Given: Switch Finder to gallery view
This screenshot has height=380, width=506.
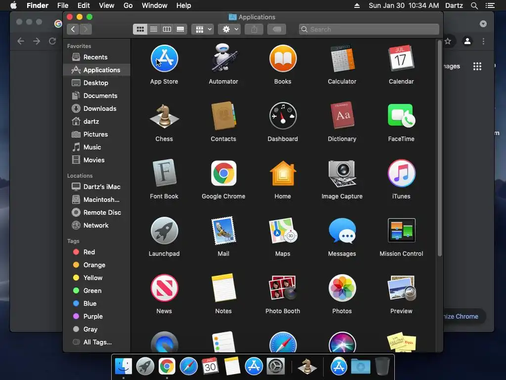Looking at the screenshot, I should (x=180, y=29).
